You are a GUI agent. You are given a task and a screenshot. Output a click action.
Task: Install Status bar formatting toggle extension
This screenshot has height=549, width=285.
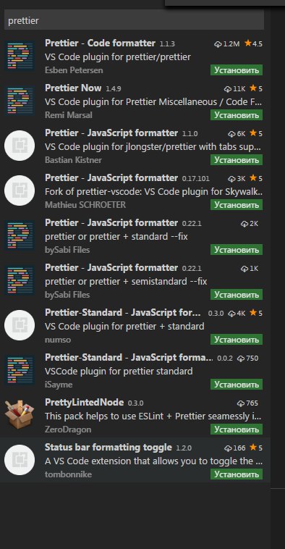point(237,474)
